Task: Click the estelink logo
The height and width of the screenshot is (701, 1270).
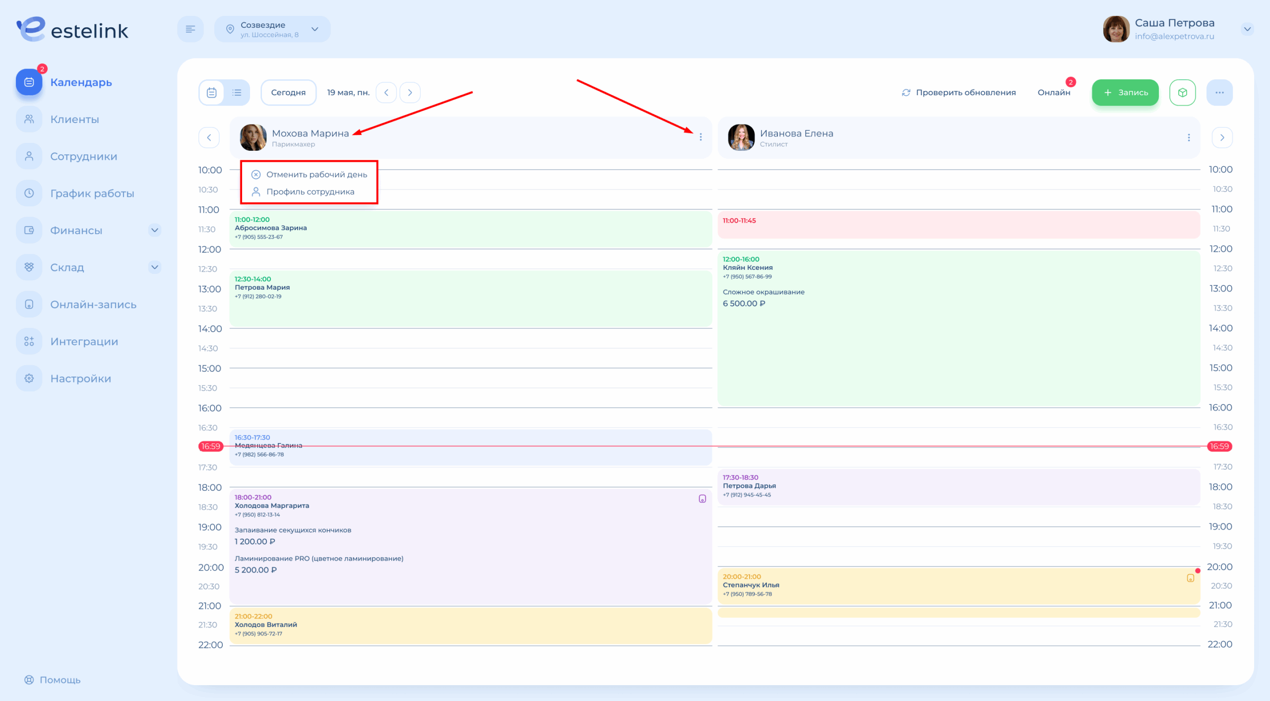Action: pyautogui.click(x=72, y=29)
